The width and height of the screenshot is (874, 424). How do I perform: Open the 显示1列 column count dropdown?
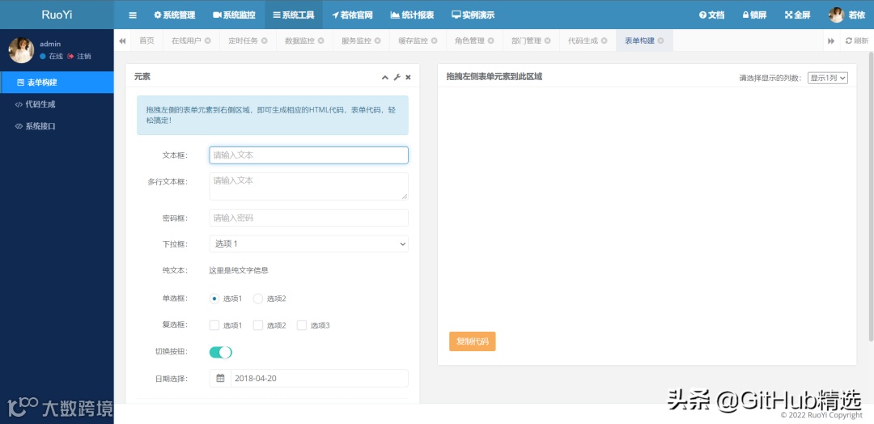click(828, 78)
